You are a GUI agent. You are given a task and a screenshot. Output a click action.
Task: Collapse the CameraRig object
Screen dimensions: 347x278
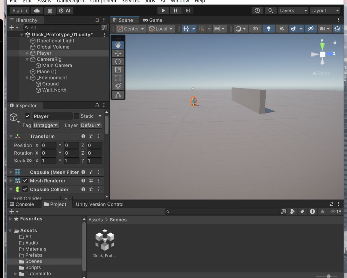coord(27,59)
